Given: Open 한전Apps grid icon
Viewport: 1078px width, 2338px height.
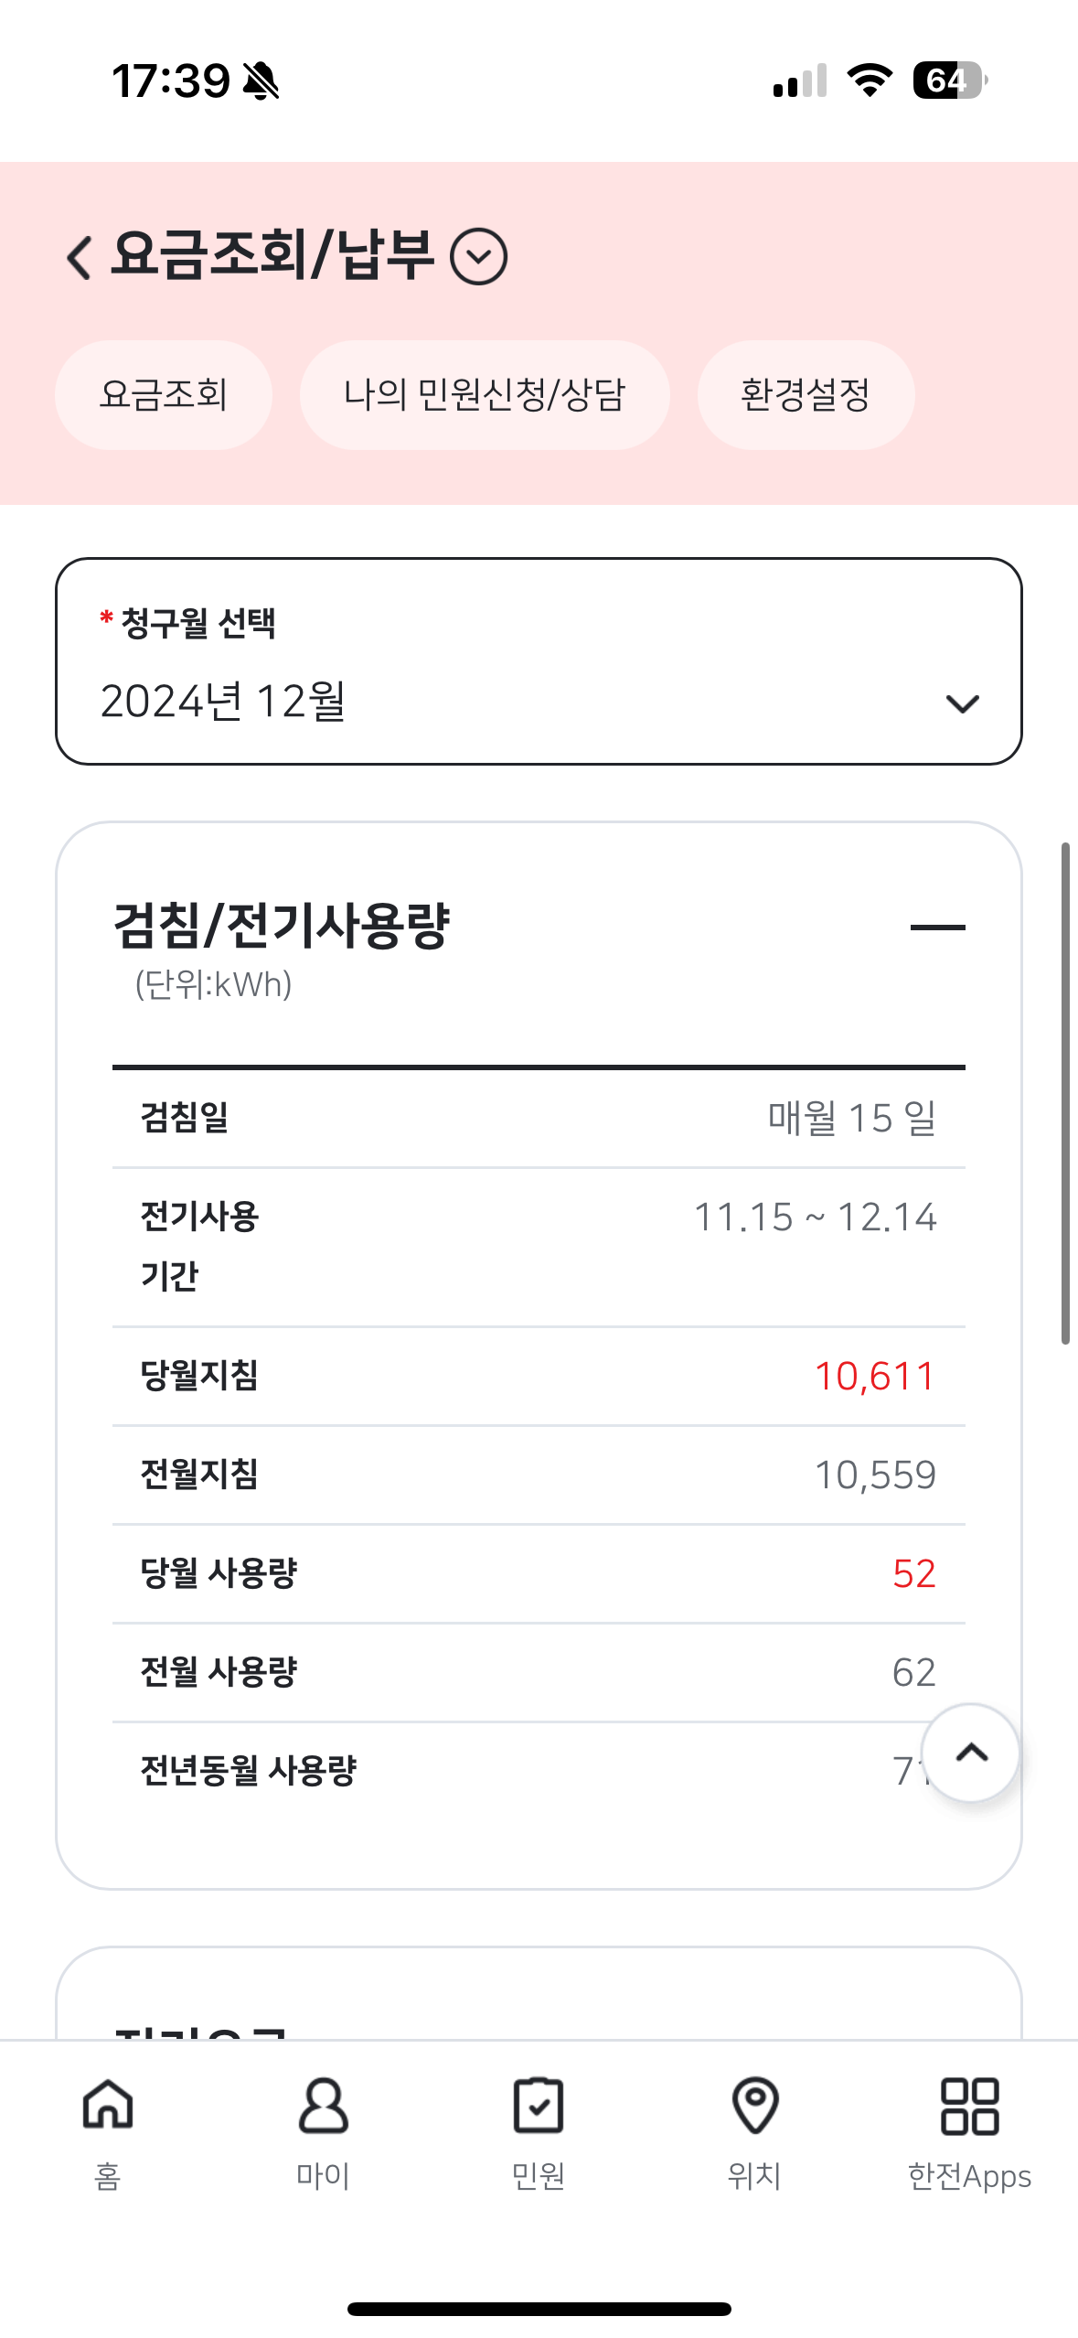Looking at the screenshot, I should click(x=969, y=2104).
